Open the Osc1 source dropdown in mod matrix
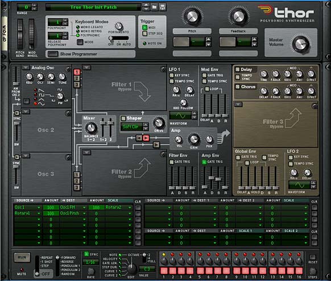 [39, 208]
